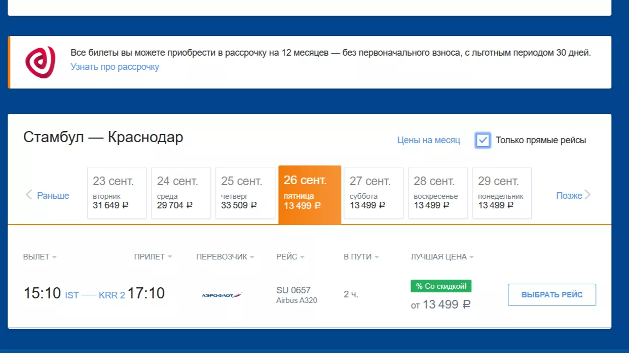Uncheck Только прямые рейсы checkbox
Viewport: 629px width, 353px height.
pyautogui.click(x=483, y=141)
